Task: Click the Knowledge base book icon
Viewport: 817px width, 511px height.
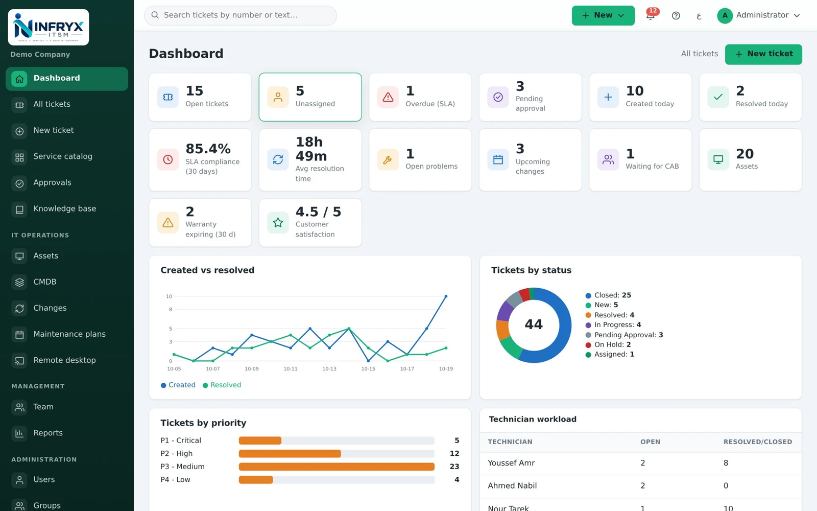Action: 19,209
